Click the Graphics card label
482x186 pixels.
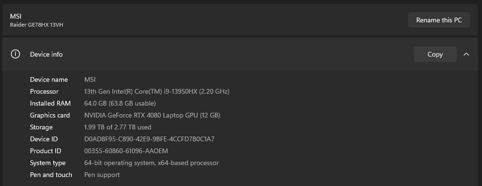tap(50, 116)
